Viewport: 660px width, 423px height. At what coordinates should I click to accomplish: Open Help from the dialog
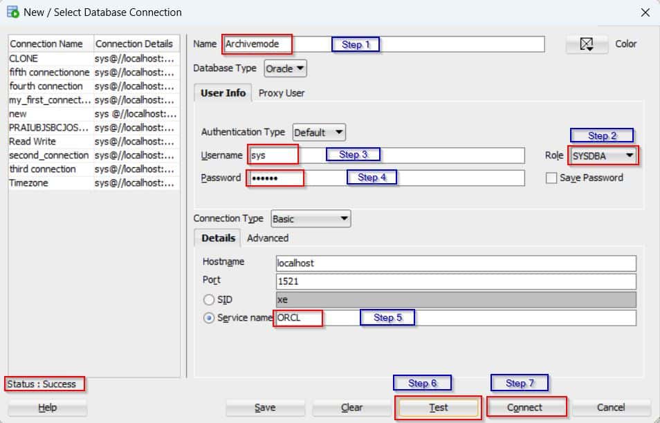(46, 407)
